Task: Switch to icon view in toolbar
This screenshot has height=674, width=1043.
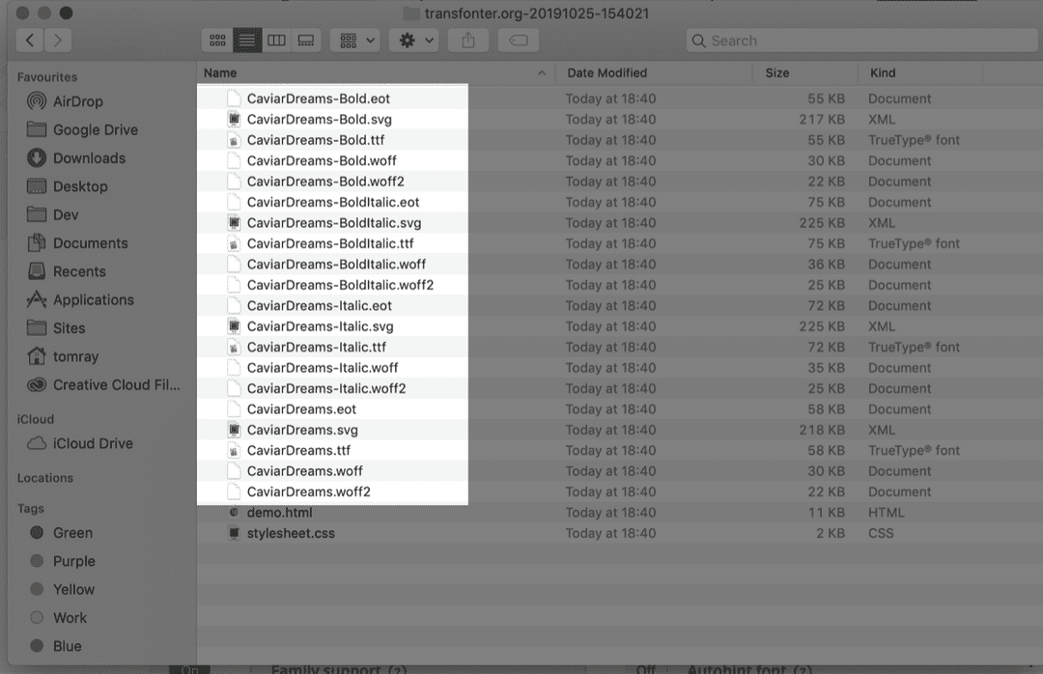Action: point(217,41)
